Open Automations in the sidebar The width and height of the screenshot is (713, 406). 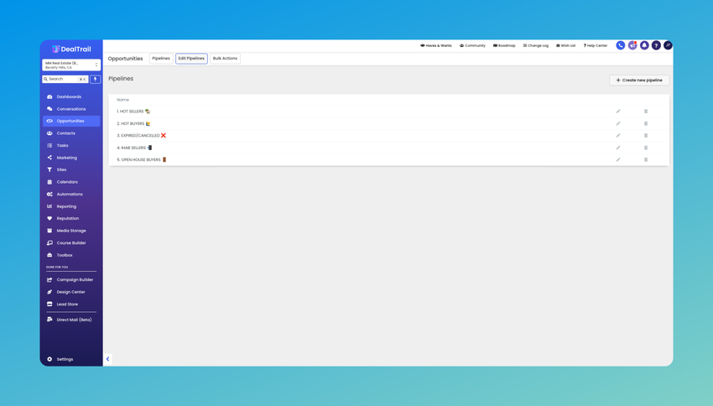coord(71,194)
